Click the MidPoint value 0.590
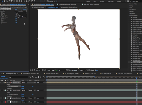This screenshot has width=142, height=105. 16,19
